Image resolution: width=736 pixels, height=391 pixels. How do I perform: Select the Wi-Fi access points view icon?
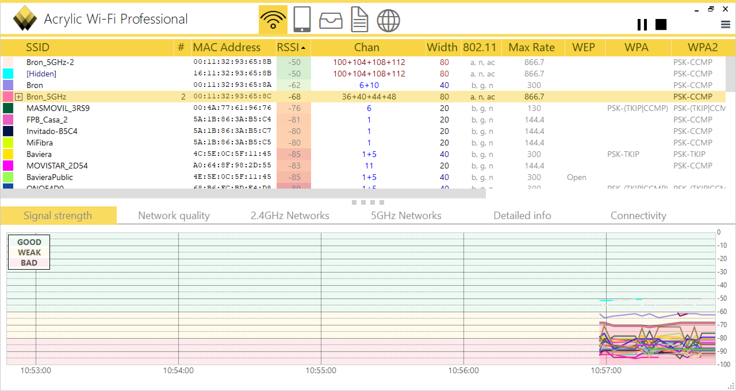(273, 20)
